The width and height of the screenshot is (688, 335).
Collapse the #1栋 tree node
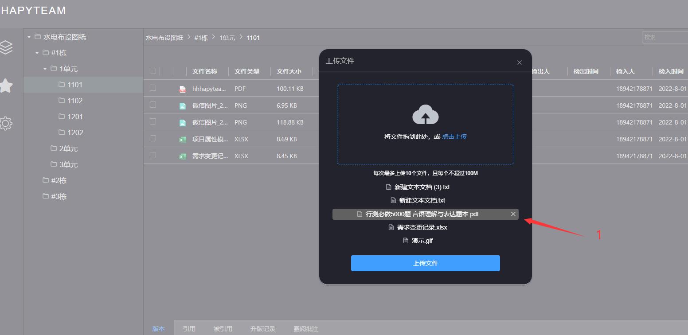tap(37, 53)
